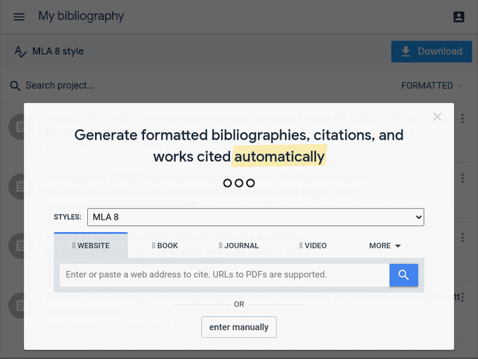Click the web address input field

point(224,275)
